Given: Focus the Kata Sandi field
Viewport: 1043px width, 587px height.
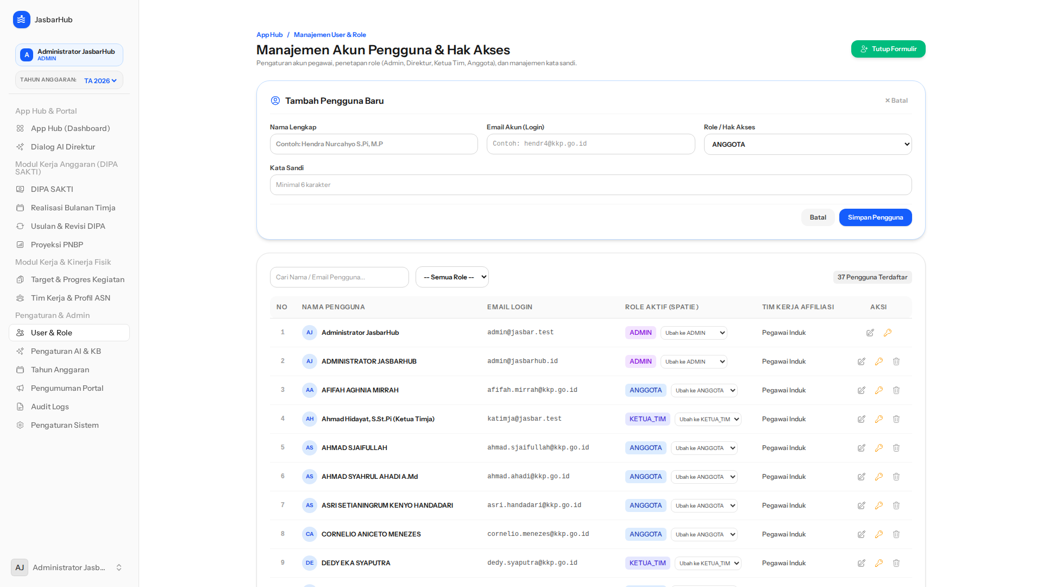Looking at the screenshot, I should [590, 185].
